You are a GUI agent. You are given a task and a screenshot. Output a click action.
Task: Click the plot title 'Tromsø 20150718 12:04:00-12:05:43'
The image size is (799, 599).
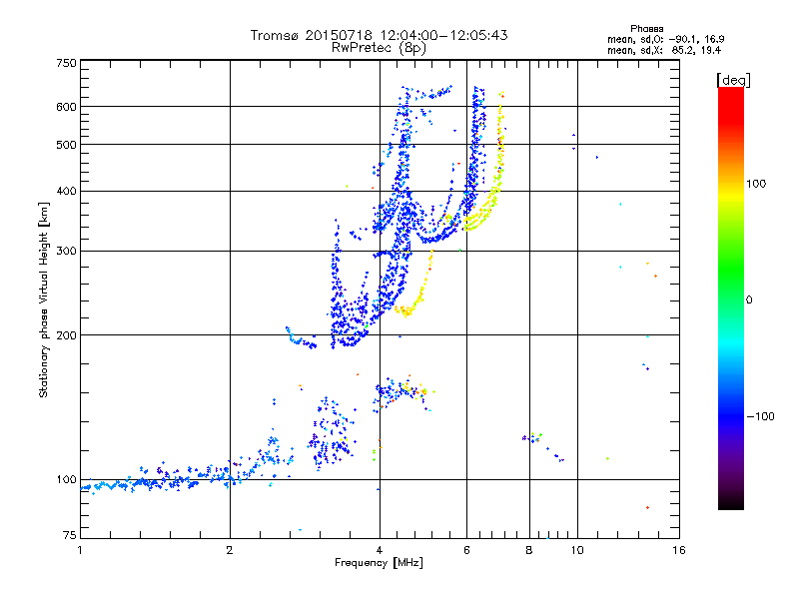click(379, 35)
